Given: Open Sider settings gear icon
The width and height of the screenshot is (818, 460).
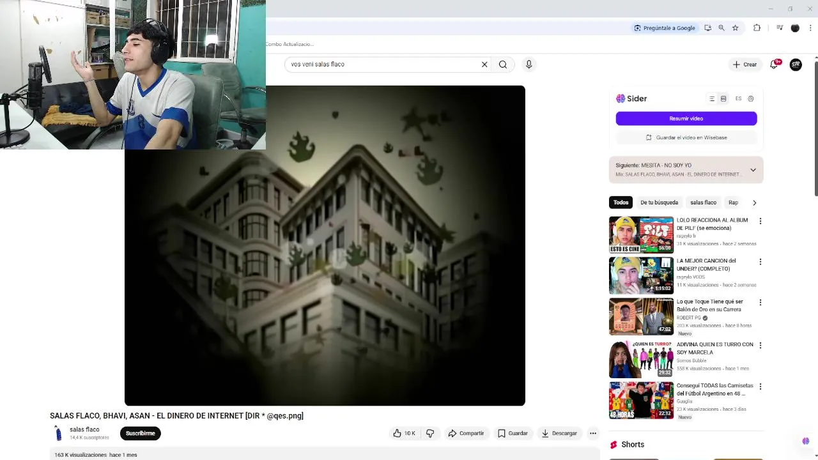Looking at the screenshot, I should tap(751, 99).
